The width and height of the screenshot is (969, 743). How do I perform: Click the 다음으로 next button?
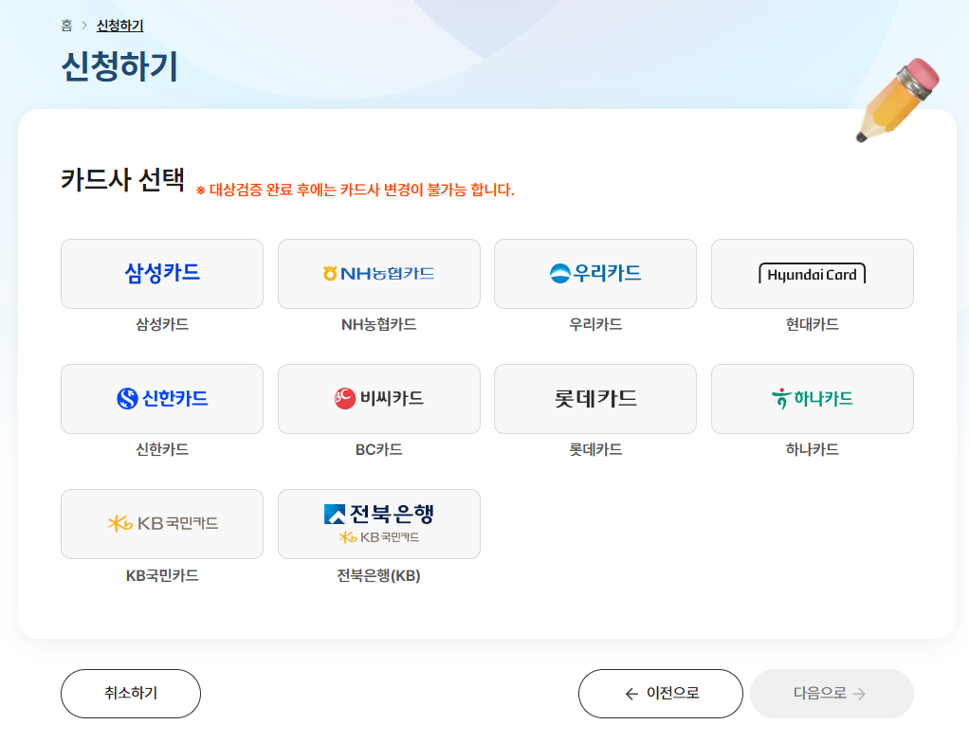(831, 693)
